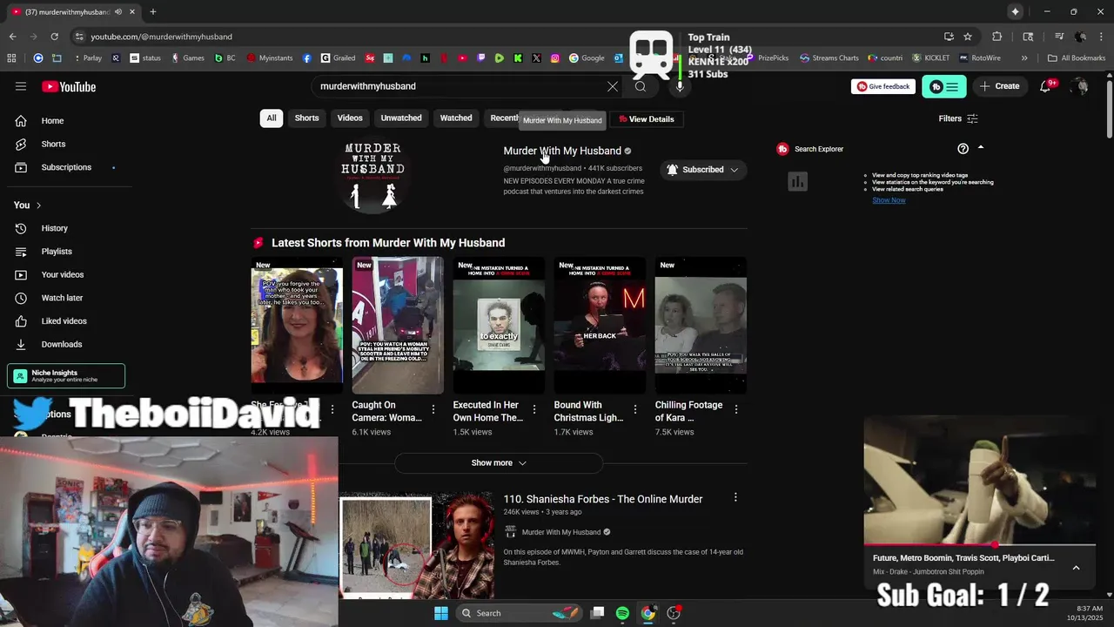Open the Instagram bookmark icon
This screenshot has height=627, width=1114.
coord(555,58)
